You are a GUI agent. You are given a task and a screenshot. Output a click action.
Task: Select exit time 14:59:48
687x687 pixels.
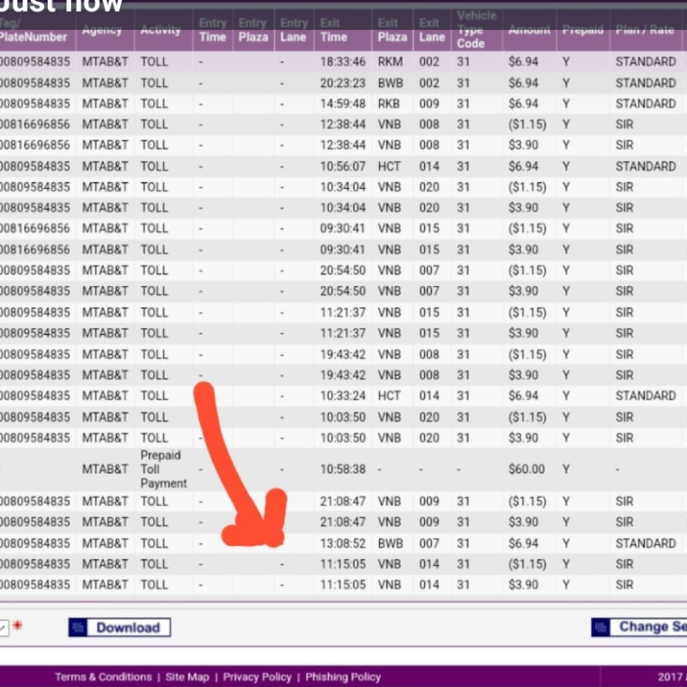[343, 104]
